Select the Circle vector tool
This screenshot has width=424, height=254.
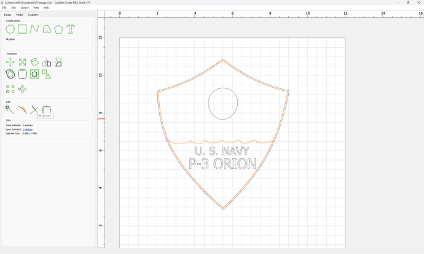click(x=10, y=29)
